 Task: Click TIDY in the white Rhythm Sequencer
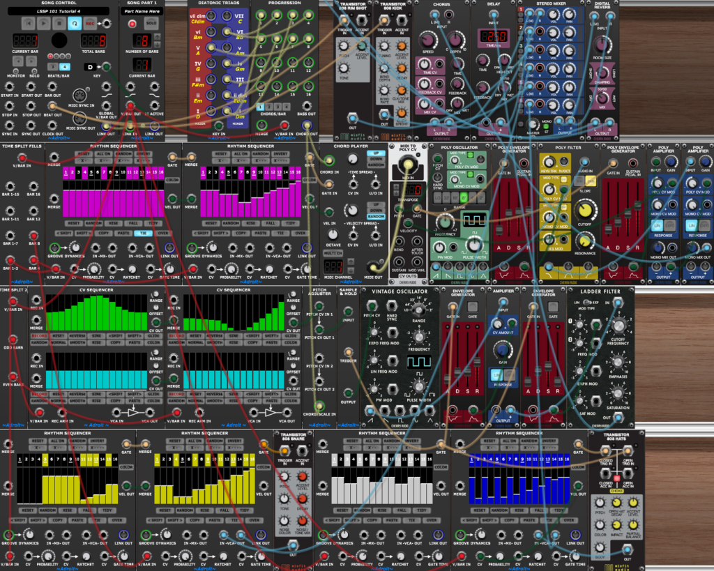[x=422, y=510]
